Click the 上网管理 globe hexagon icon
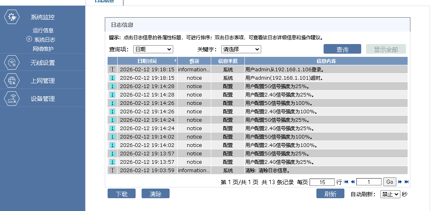Screen dimensions: 446x211 (x=12, y=80)
